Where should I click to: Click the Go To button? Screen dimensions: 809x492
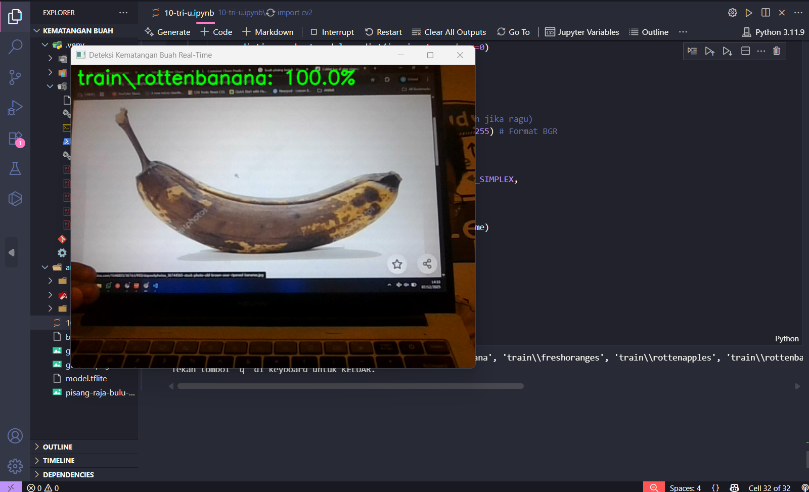[513, 32]
